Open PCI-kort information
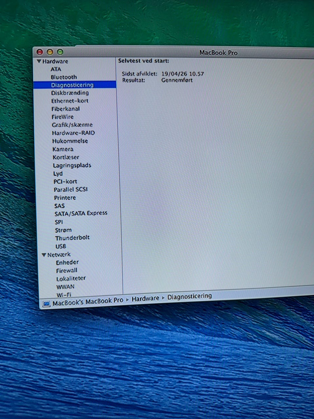 tap(65, 181)
